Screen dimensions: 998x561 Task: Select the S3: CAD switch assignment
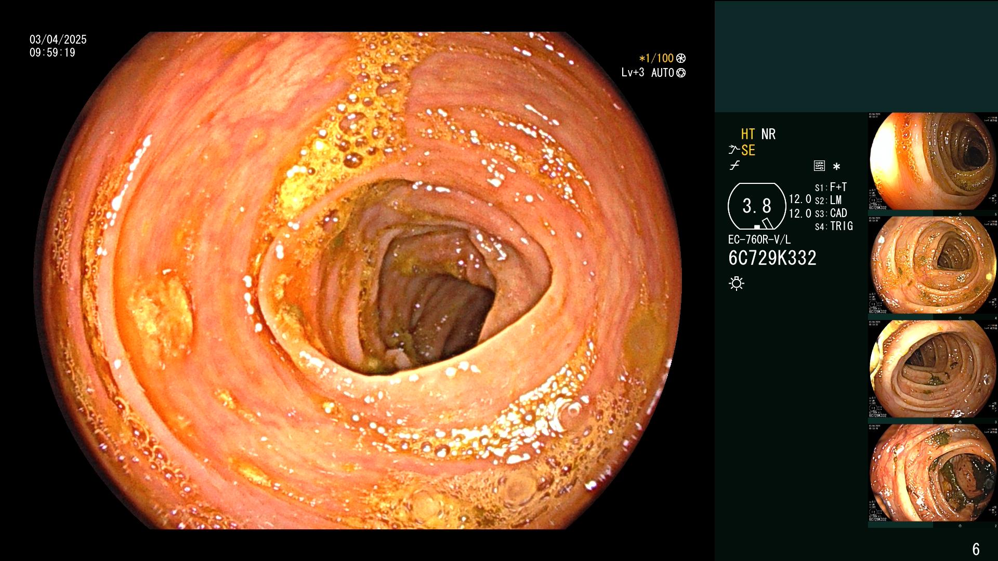tap(831, 213)
